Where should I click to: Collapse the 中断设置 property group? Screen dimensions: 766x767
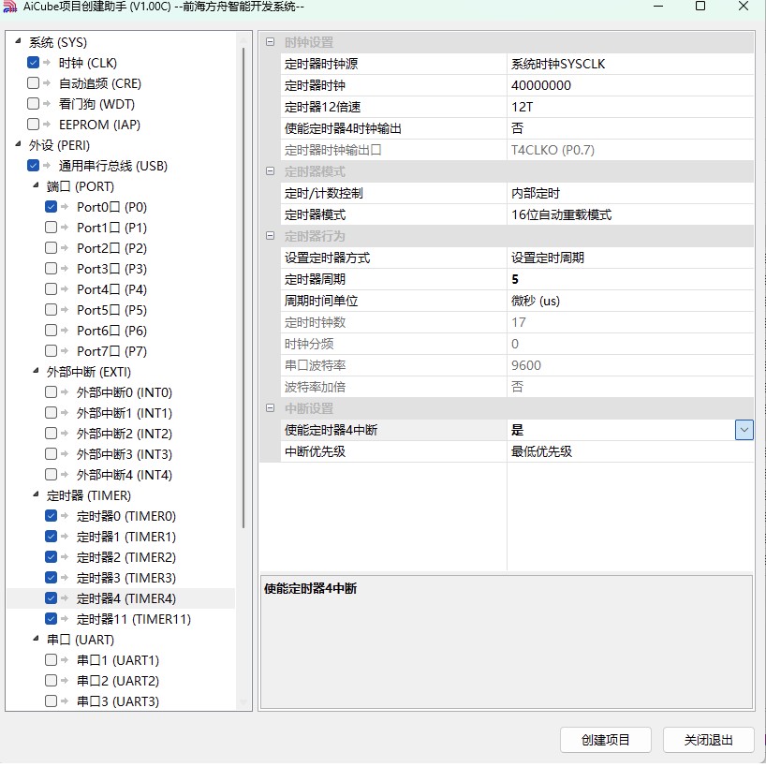(270, 408)
